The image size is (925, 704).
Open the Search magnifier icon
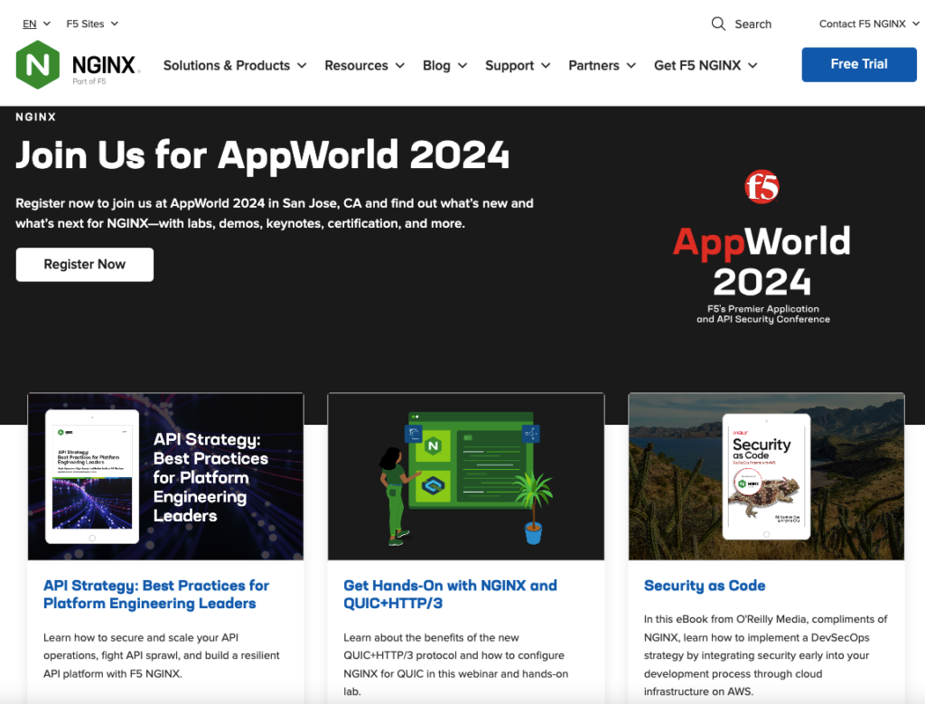[718, 23]
